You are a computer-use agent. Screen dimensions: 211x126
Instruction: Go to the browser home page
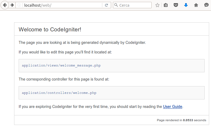(x=196, y=5)
